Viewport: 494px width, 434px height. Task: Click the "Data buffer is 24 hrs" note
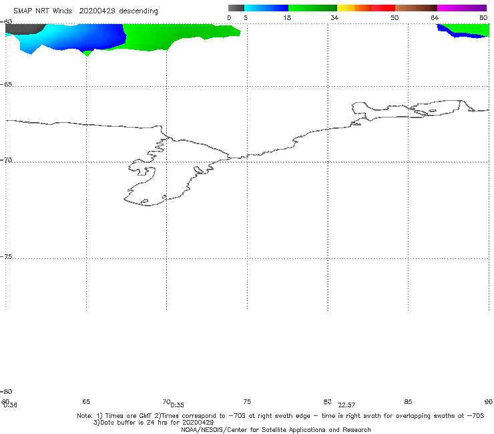154,423
